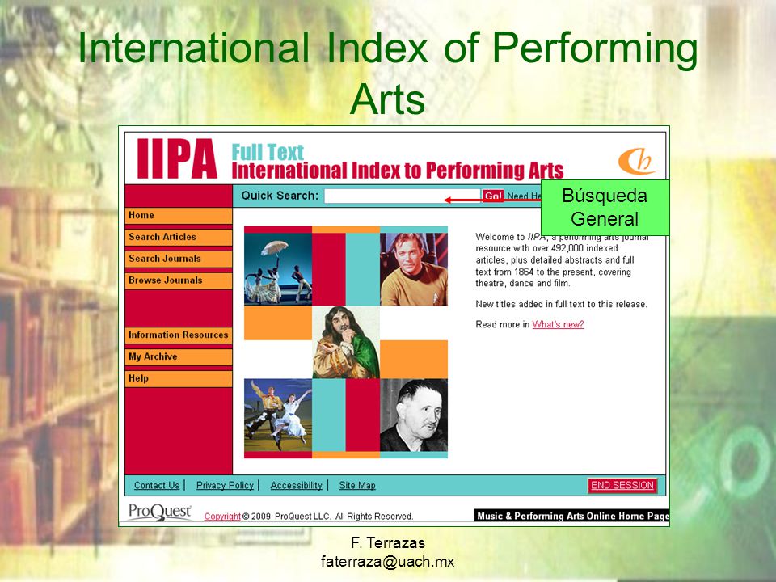Open the Site Map link
776x582 pixels.
tap(356, 486)
